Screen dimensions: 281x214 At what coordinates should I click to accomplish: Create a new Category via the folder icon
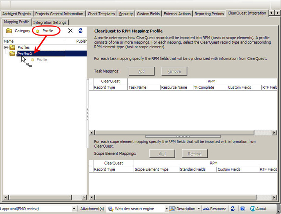pyautogui.click(x=9, y=31)
